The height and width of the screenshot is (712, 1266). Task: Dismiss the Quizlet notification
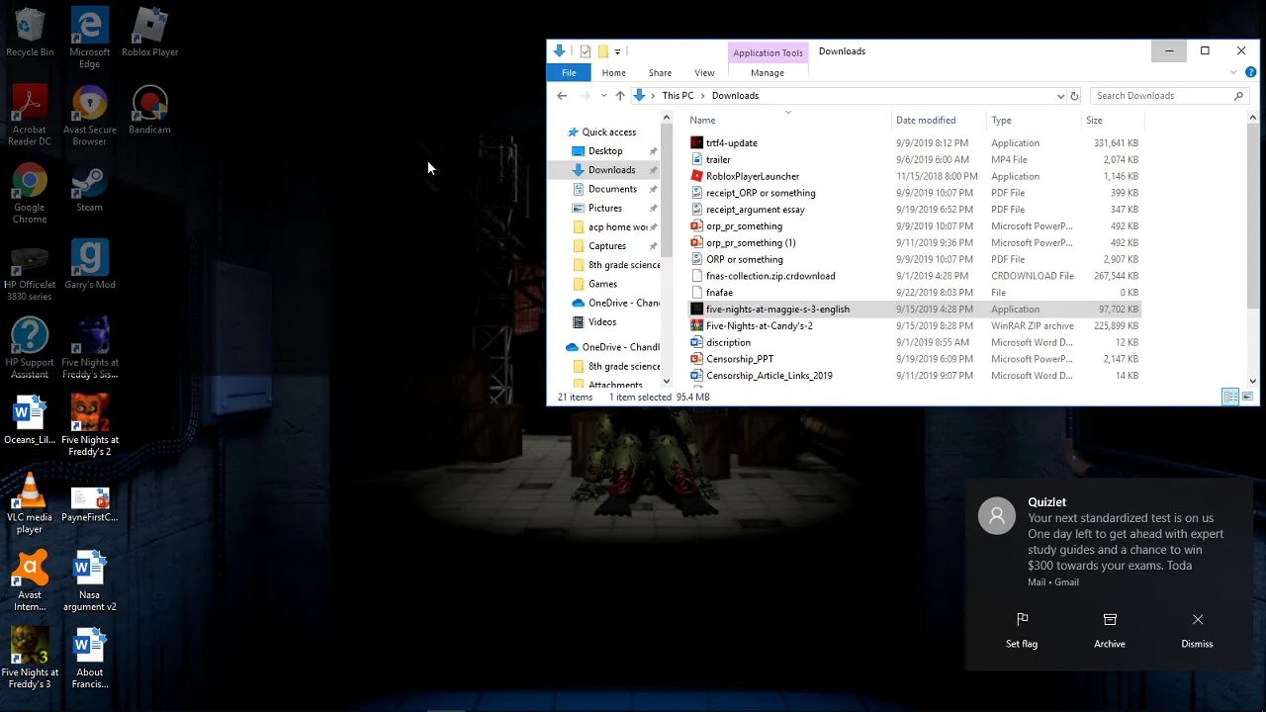[x=1197, y=630]
